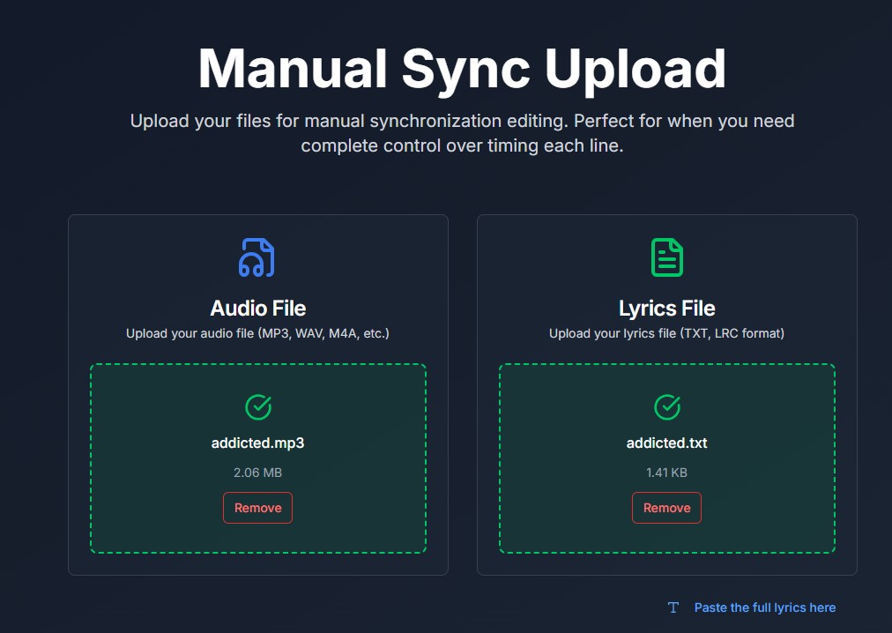Click the blue audio file headphones icon
Viewport: 892px width, 633px height.
(x=256, y=257)
